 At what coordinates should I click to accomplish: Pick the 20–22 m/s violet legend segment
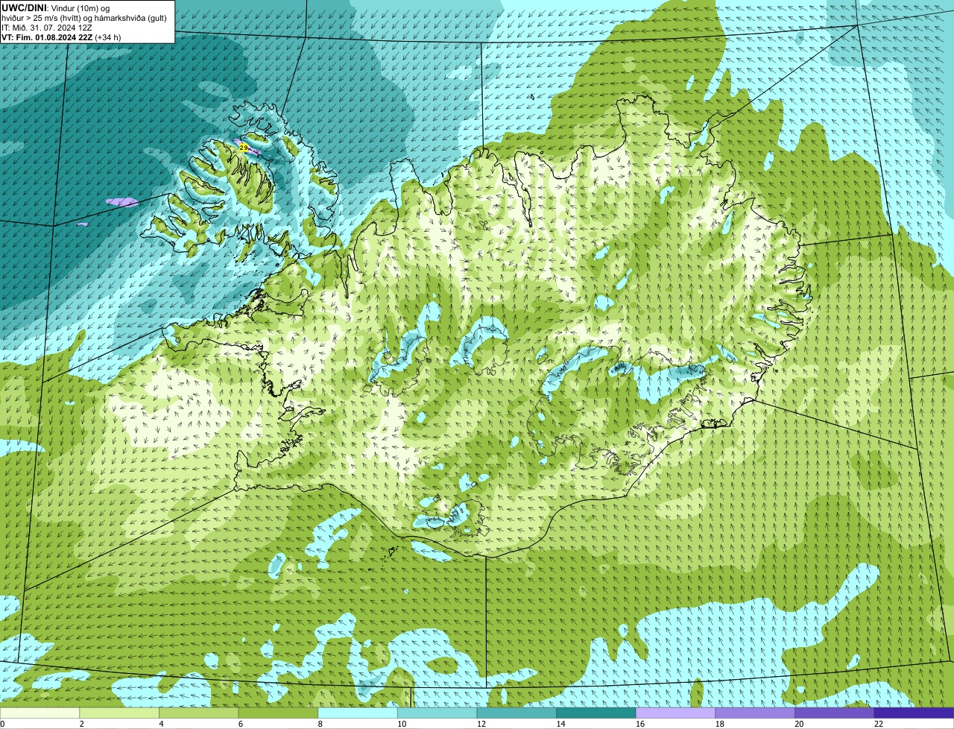click(835, 713)
